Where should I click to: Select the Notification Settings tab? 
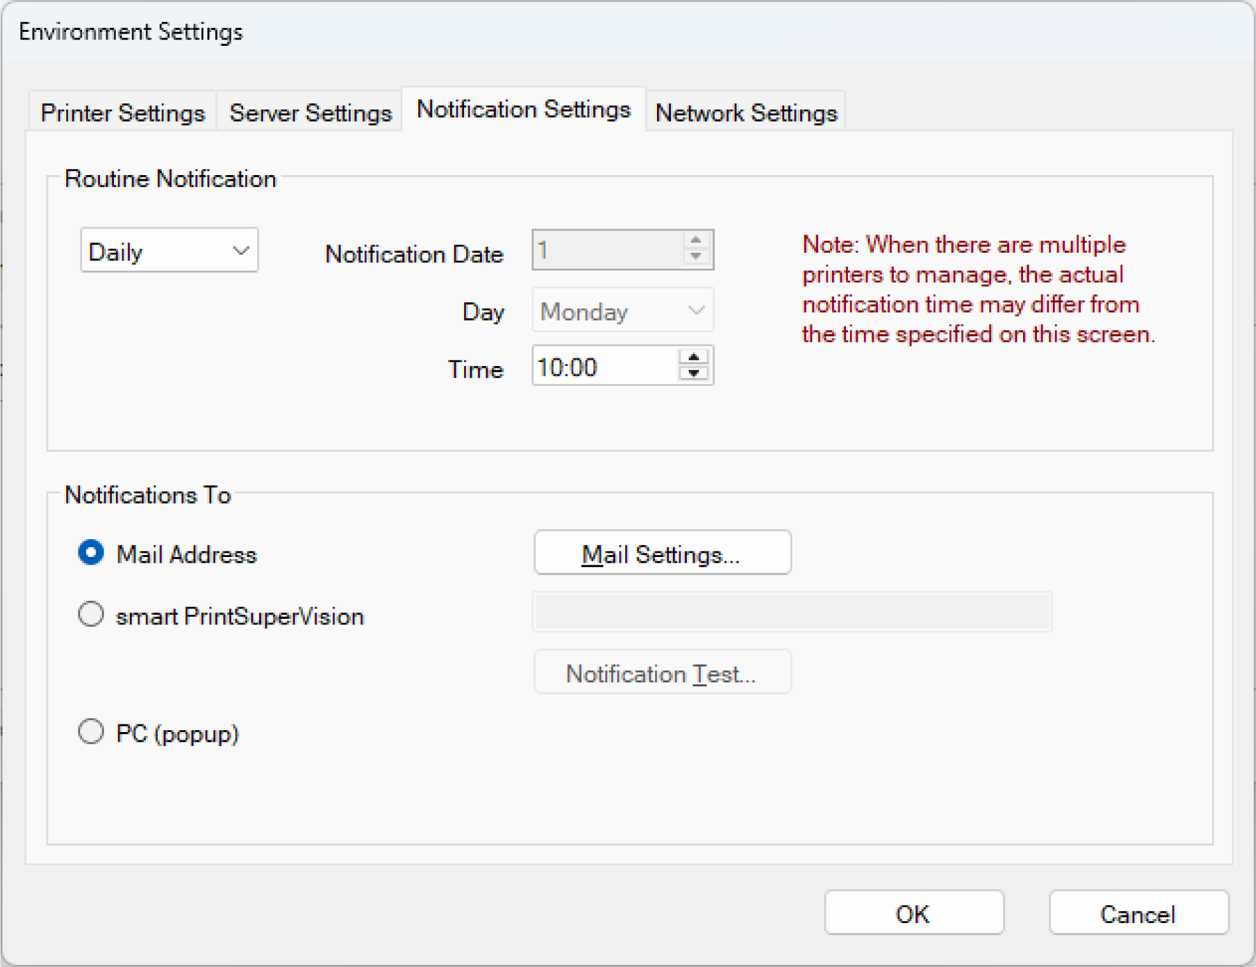[523, 109]
